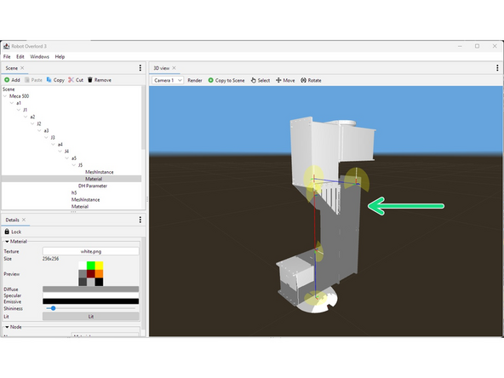Collapse the Meca 500 tree node
The height and width of the screenshot is (378, 504).
pyautogui.click(x=5, y=96)
